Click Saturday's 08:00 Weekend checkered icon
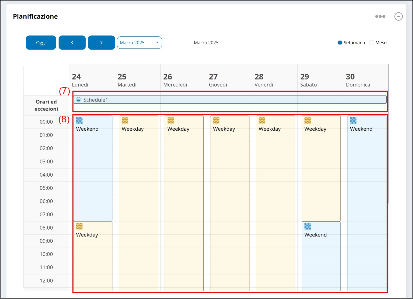The height and width of the screenshot is (299, 413). tap(308, 226)
